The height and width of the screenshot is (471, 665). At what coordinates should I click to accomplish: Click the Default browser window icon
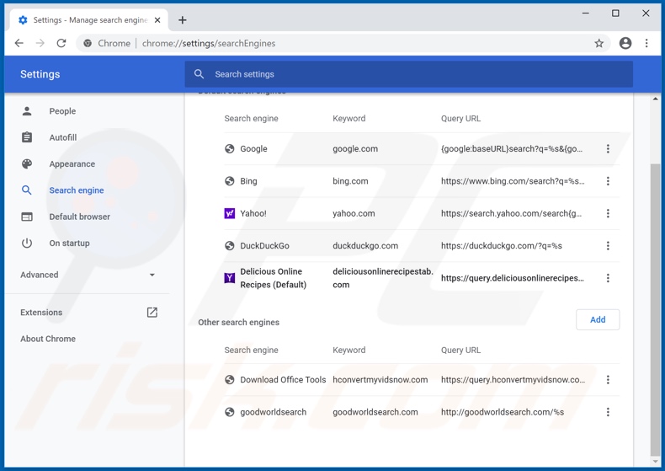coord(27,217)
